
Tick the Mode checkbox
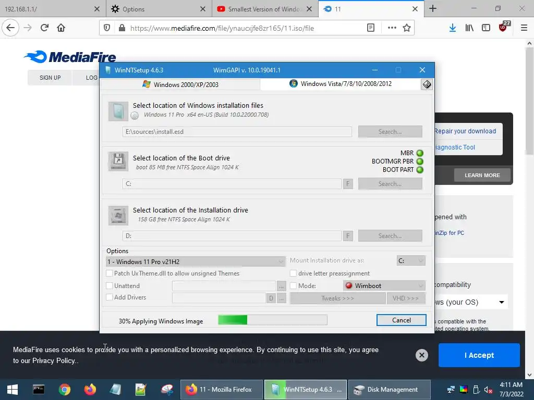pos(293,286)
